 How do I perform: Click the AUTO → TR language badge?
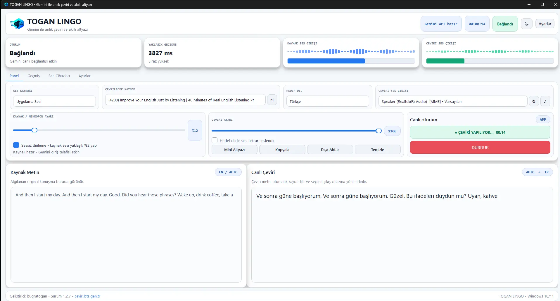537,172
